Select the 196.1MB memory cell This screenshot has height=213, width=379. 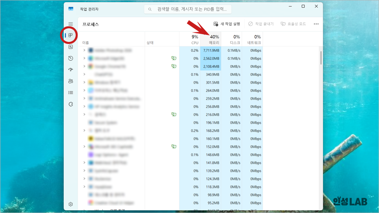point(211,122)
